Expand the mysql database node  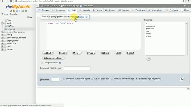[x=2, y=35]
